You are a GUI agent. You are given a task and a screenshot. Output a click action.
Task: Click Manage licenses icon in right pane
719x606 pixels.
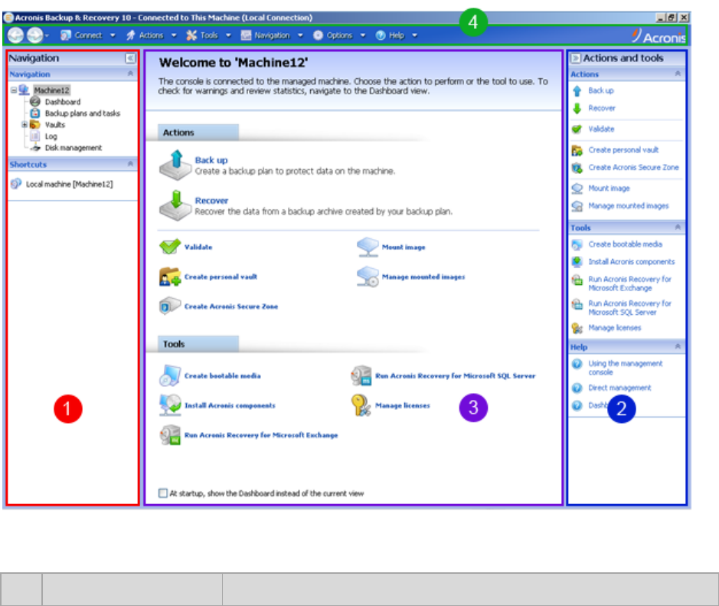(x=577, y=328)
